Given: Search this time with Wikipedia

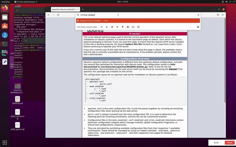Looking at the screenshot, I should (117, 27).
